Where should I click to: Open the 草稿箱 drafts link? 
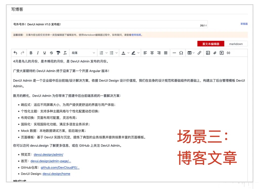point(244,24)
